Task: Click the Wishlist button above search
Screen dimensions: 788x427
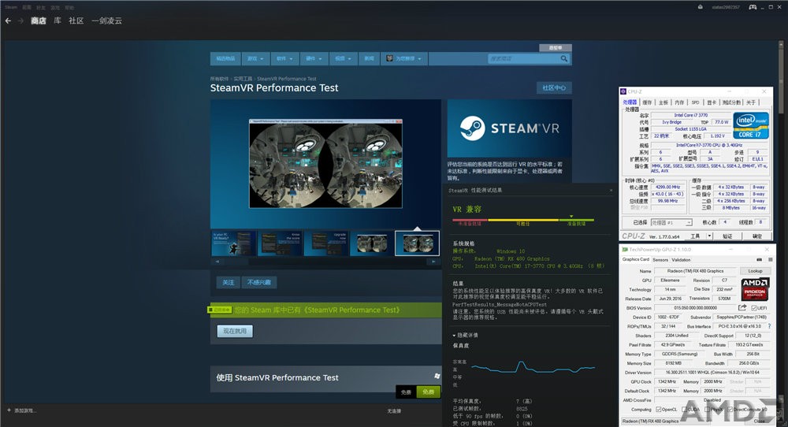Action: tap(556, 48)
